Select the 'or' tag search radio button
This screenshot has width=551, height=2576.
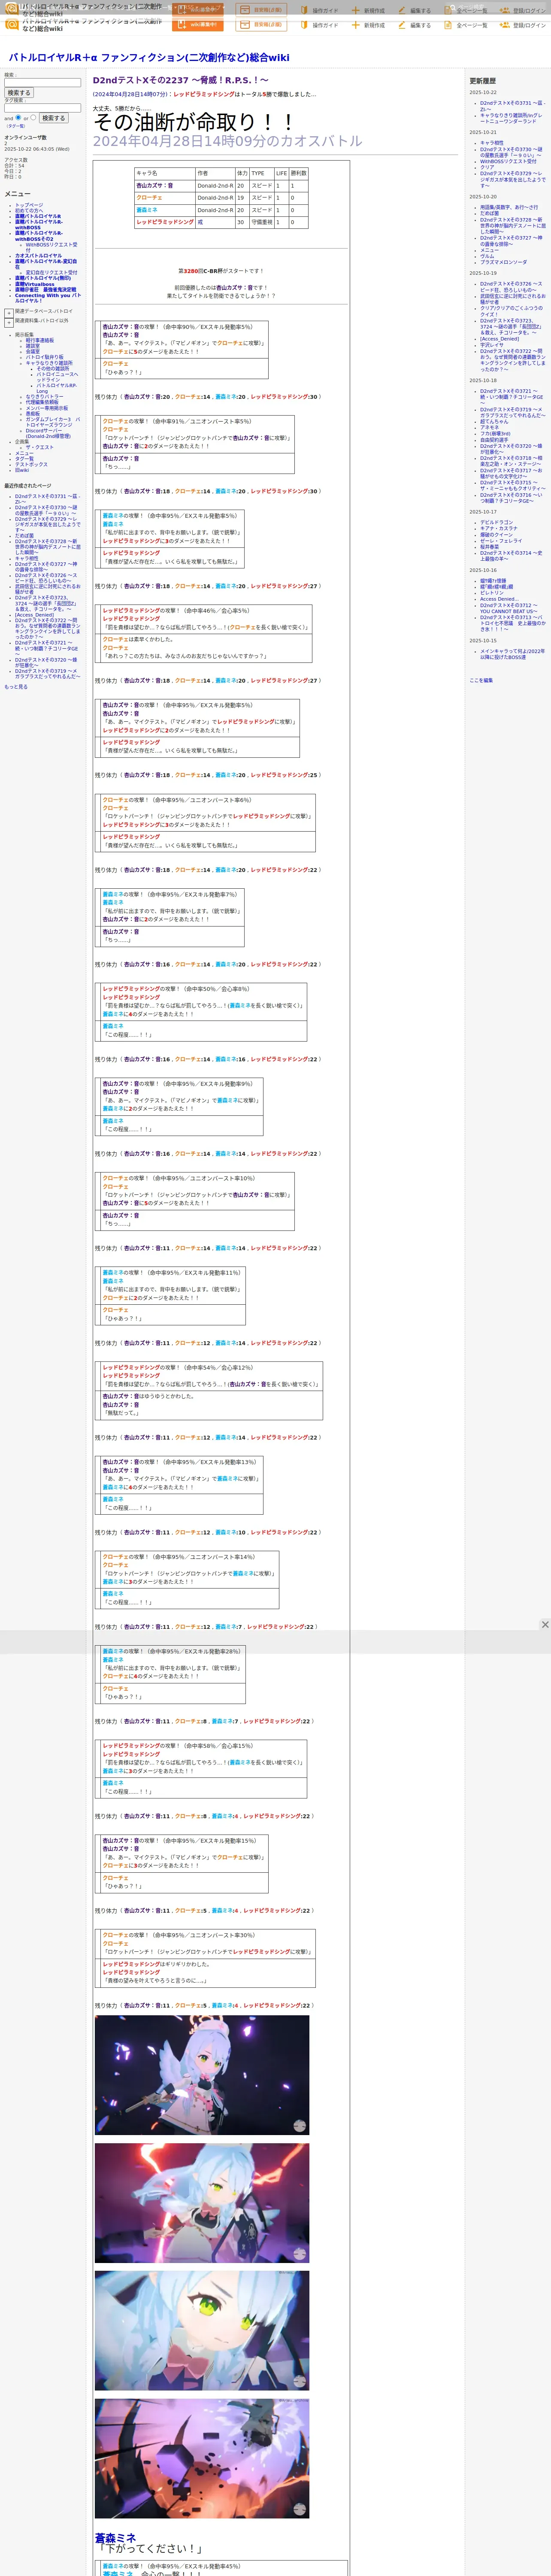pyautogui.click(x=33, y=117)
